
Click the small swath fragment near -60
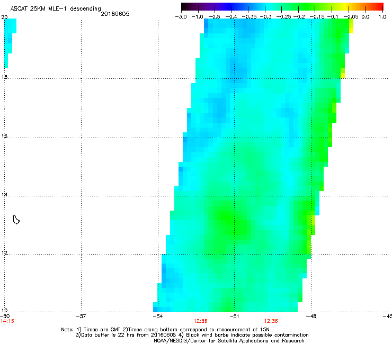9,43
